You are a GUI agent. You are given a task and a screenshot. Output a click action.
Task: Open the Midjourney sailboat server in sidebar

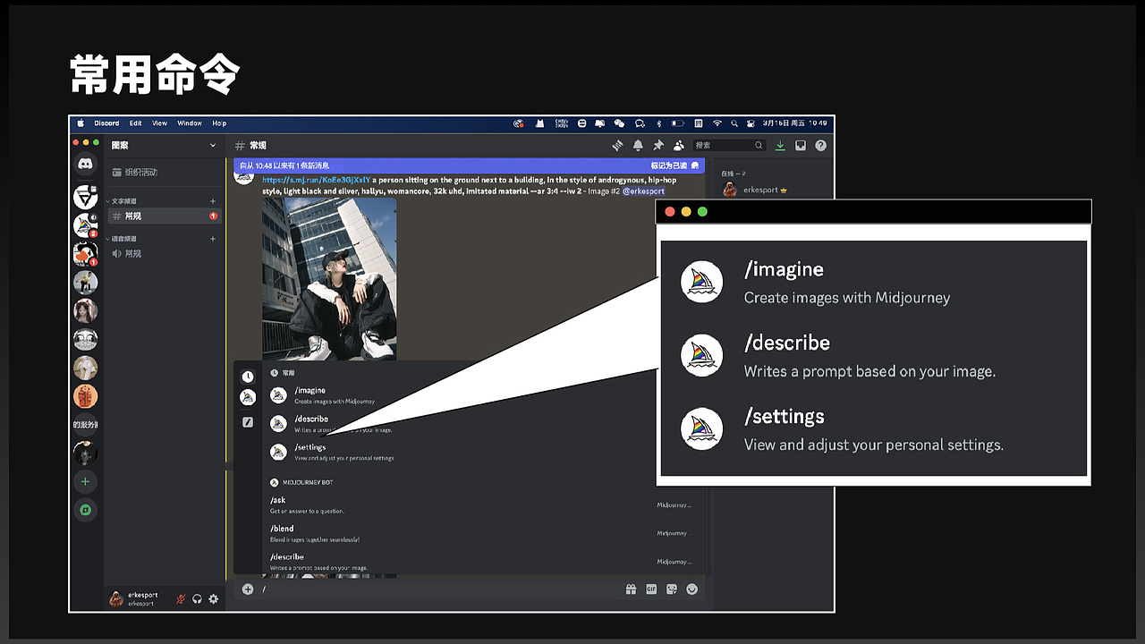85,225
